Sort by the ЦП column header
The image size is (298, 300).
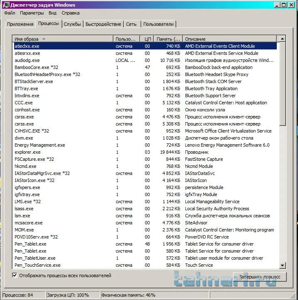point(147,39)
